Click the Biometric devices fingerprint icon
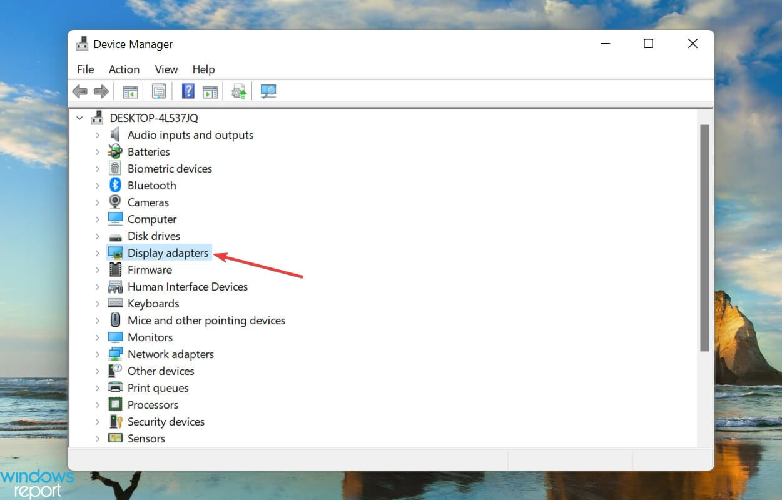The width and height of the screenshot is (782, 500). pos(115,169)
